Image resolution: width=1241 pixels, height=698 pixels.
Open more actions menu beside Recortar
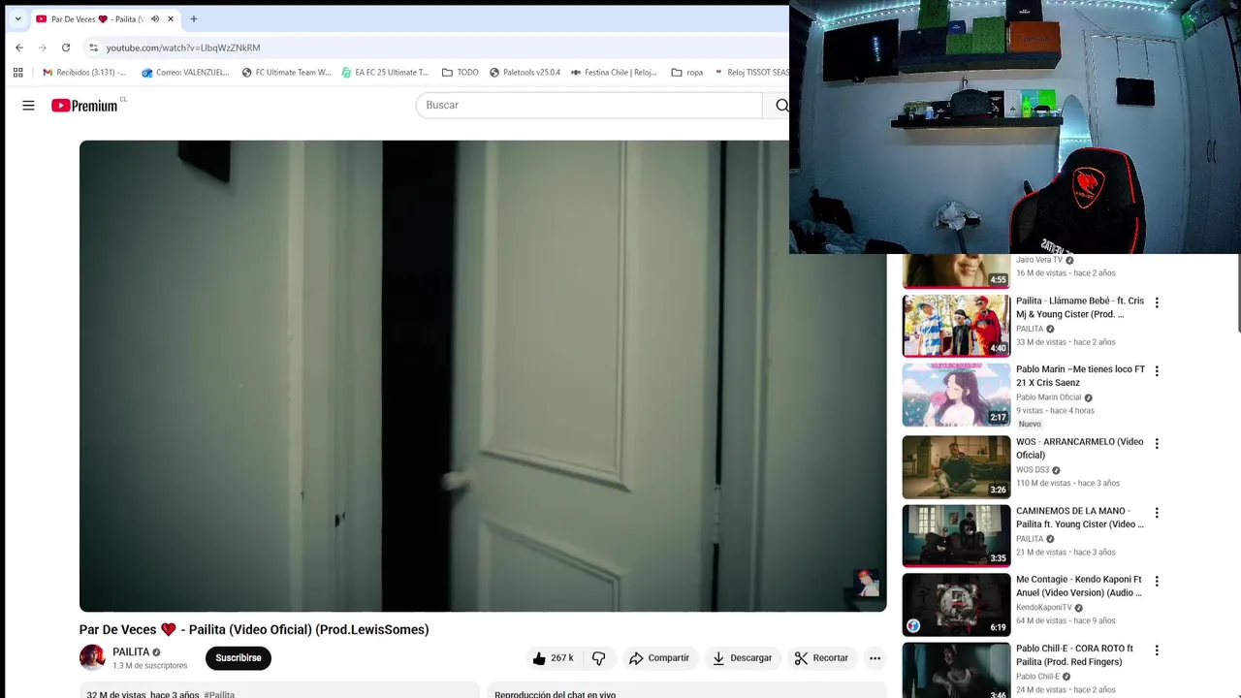875,658
